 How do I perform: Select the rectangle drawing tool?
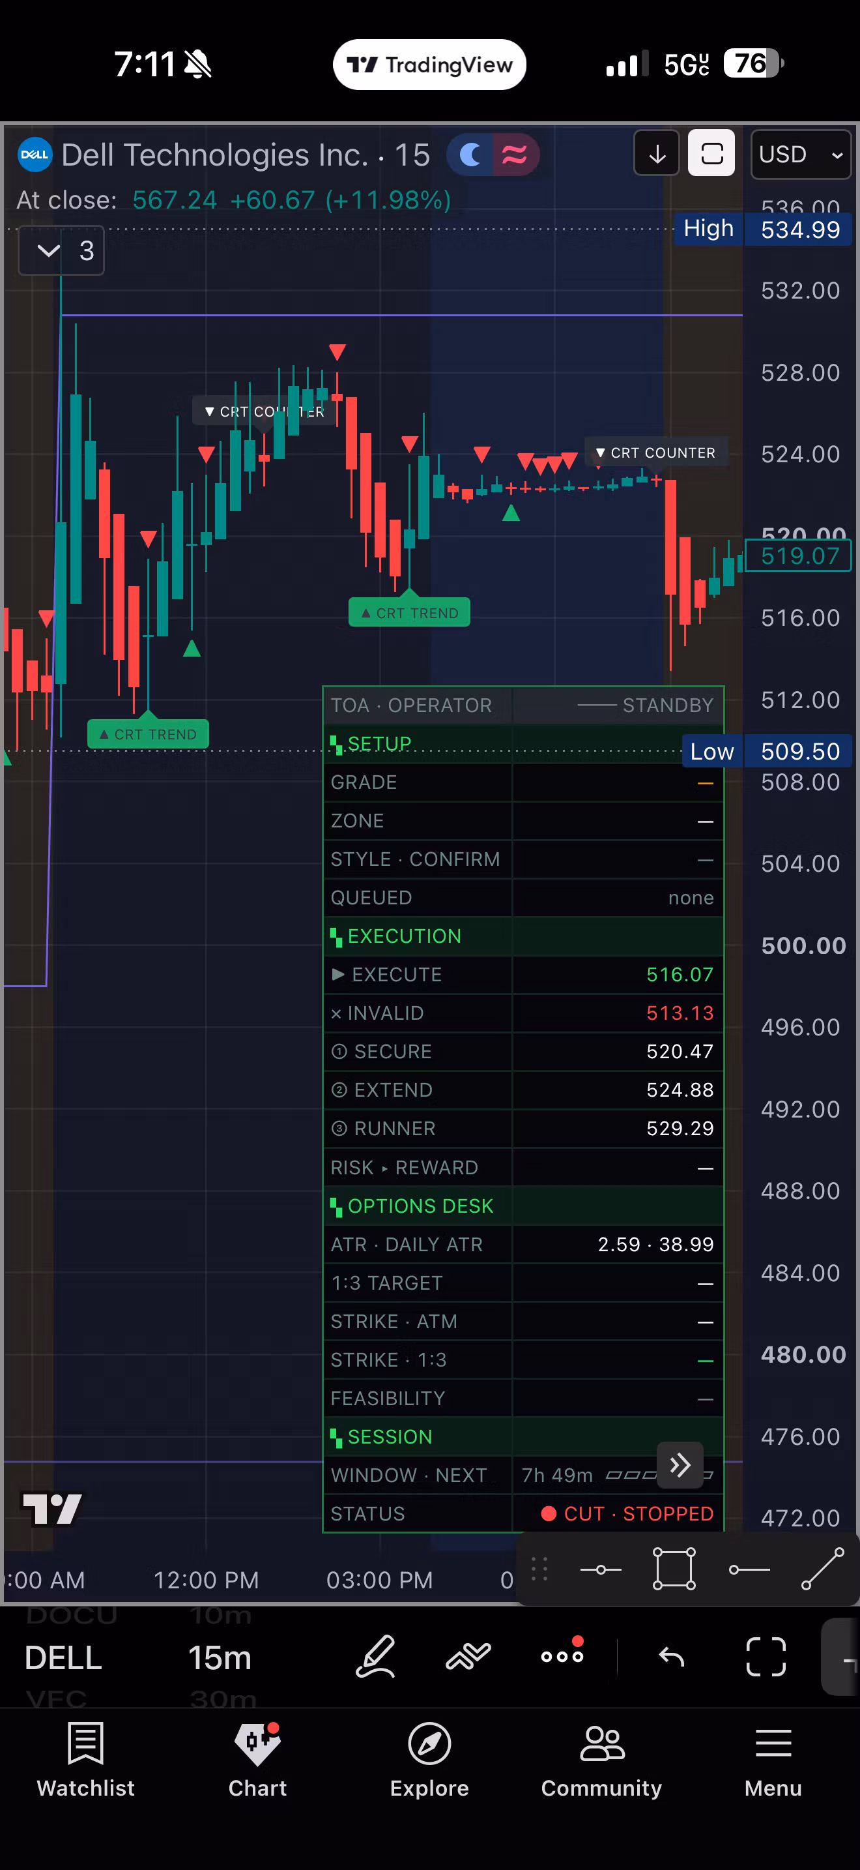pos(674,1569)
